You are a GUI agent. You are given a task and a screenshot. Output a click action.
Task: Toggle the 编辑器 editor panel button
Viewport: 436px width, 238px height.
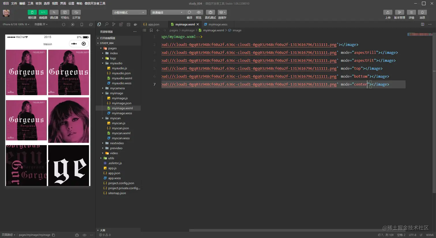coord(43,12)
